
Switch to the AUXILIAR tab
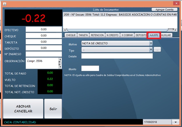click(x=166, y=35)
